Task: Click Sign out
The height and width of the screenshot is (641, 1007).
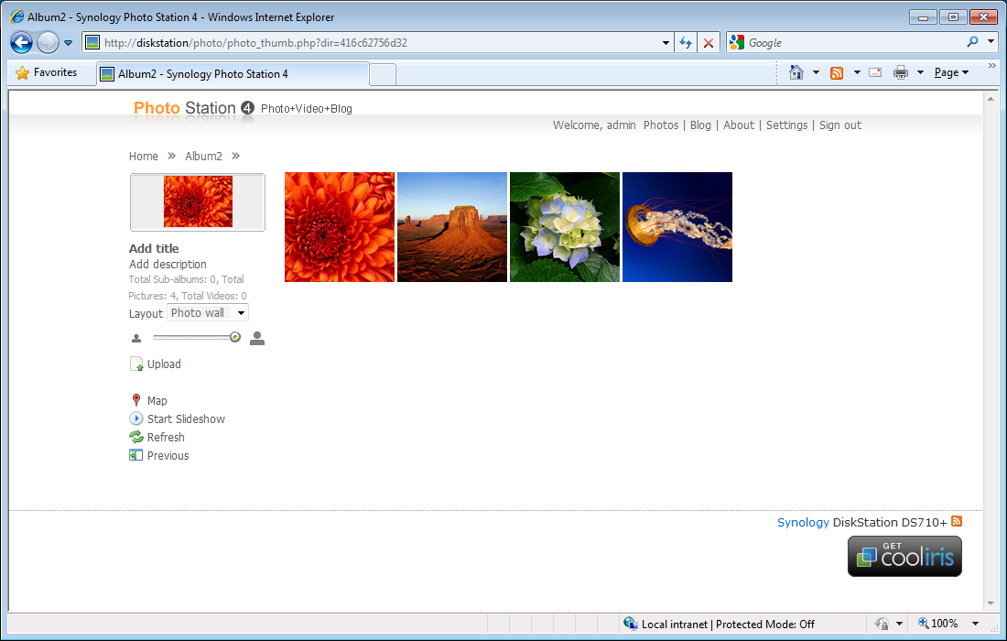Action: coord(840,125)
